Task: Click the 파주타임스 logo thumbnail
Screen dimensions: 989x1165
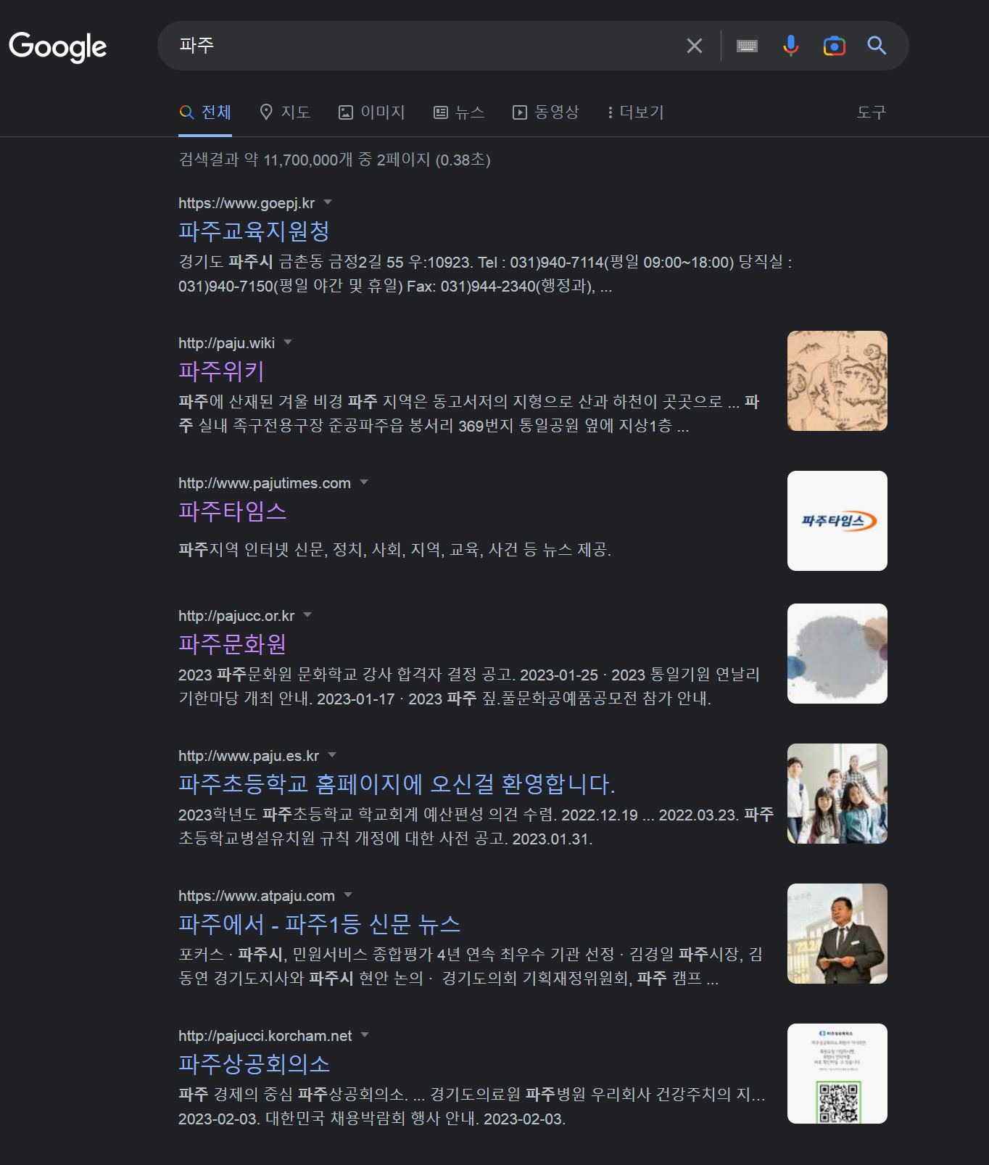Action: coord(837,521)
